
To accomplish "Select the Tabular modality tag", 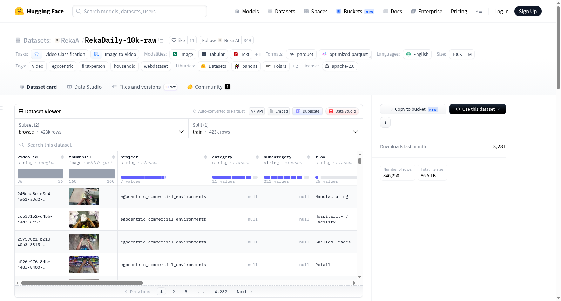I will coord(213,54).
